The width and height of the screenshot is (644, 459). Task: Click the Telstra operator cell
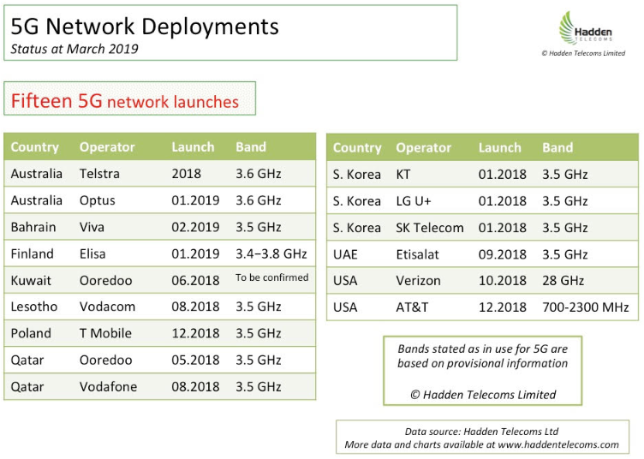click(99, 174)
